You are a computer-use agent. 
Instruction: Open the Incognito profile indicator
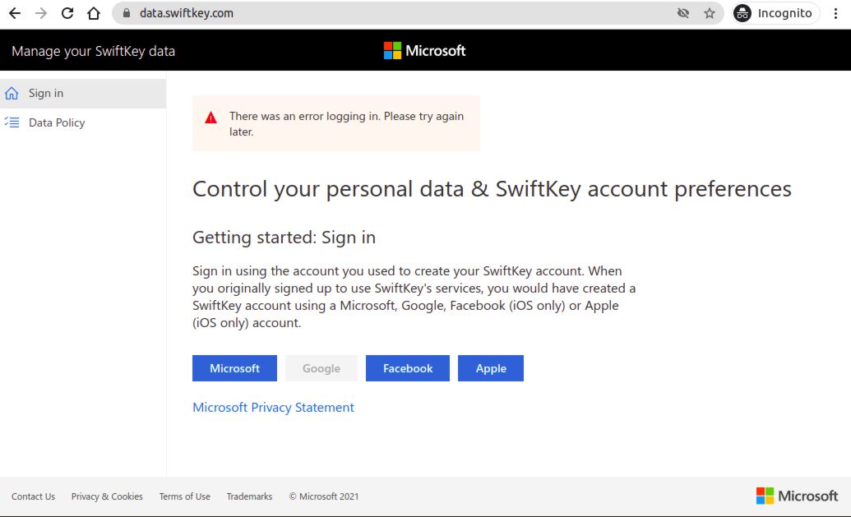tap(775, 13)
